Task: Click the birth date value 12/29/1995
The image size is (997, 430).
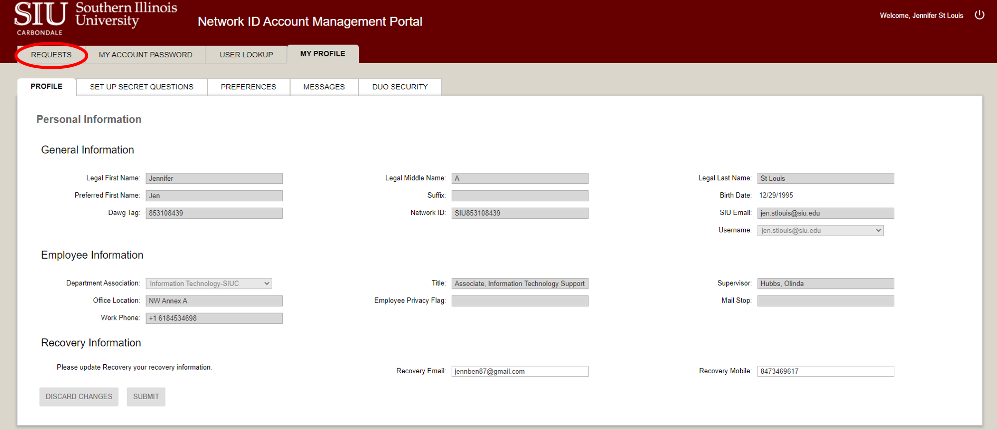Action: coord(776,195)
